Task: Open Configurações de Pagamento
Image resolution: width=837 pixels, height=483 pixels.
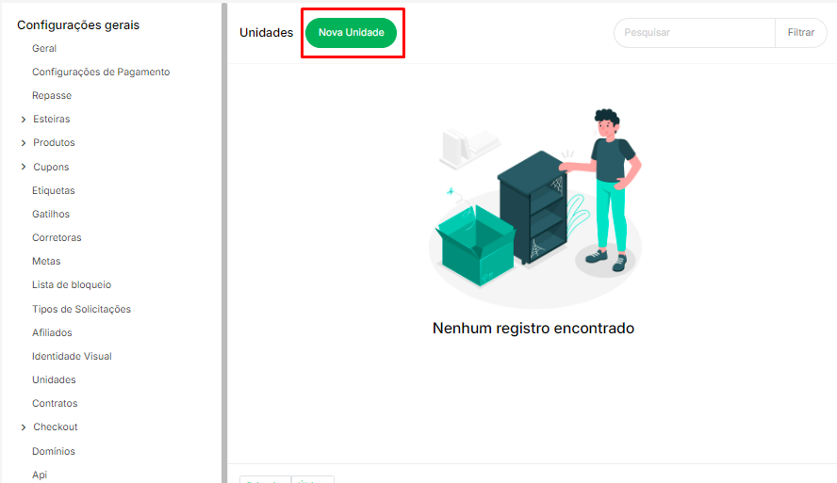Action: [x=101, y=72]
